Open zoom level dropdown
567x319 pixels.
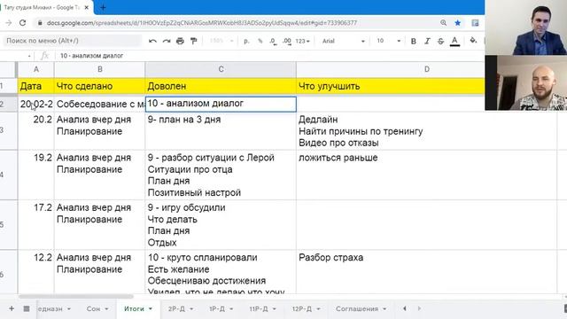[221, 41]
